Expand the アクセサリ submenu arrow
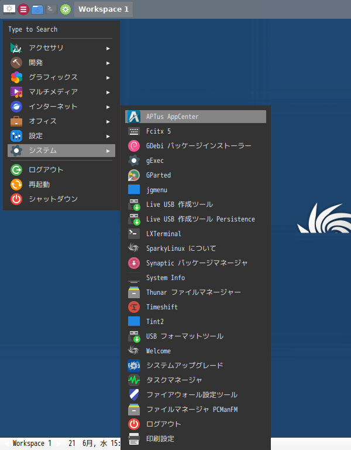351x450 pixels. 108,48
